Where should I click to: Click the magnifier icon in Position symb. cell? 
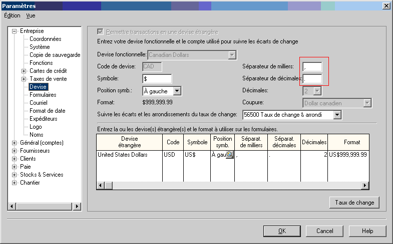tap(229, 155)
